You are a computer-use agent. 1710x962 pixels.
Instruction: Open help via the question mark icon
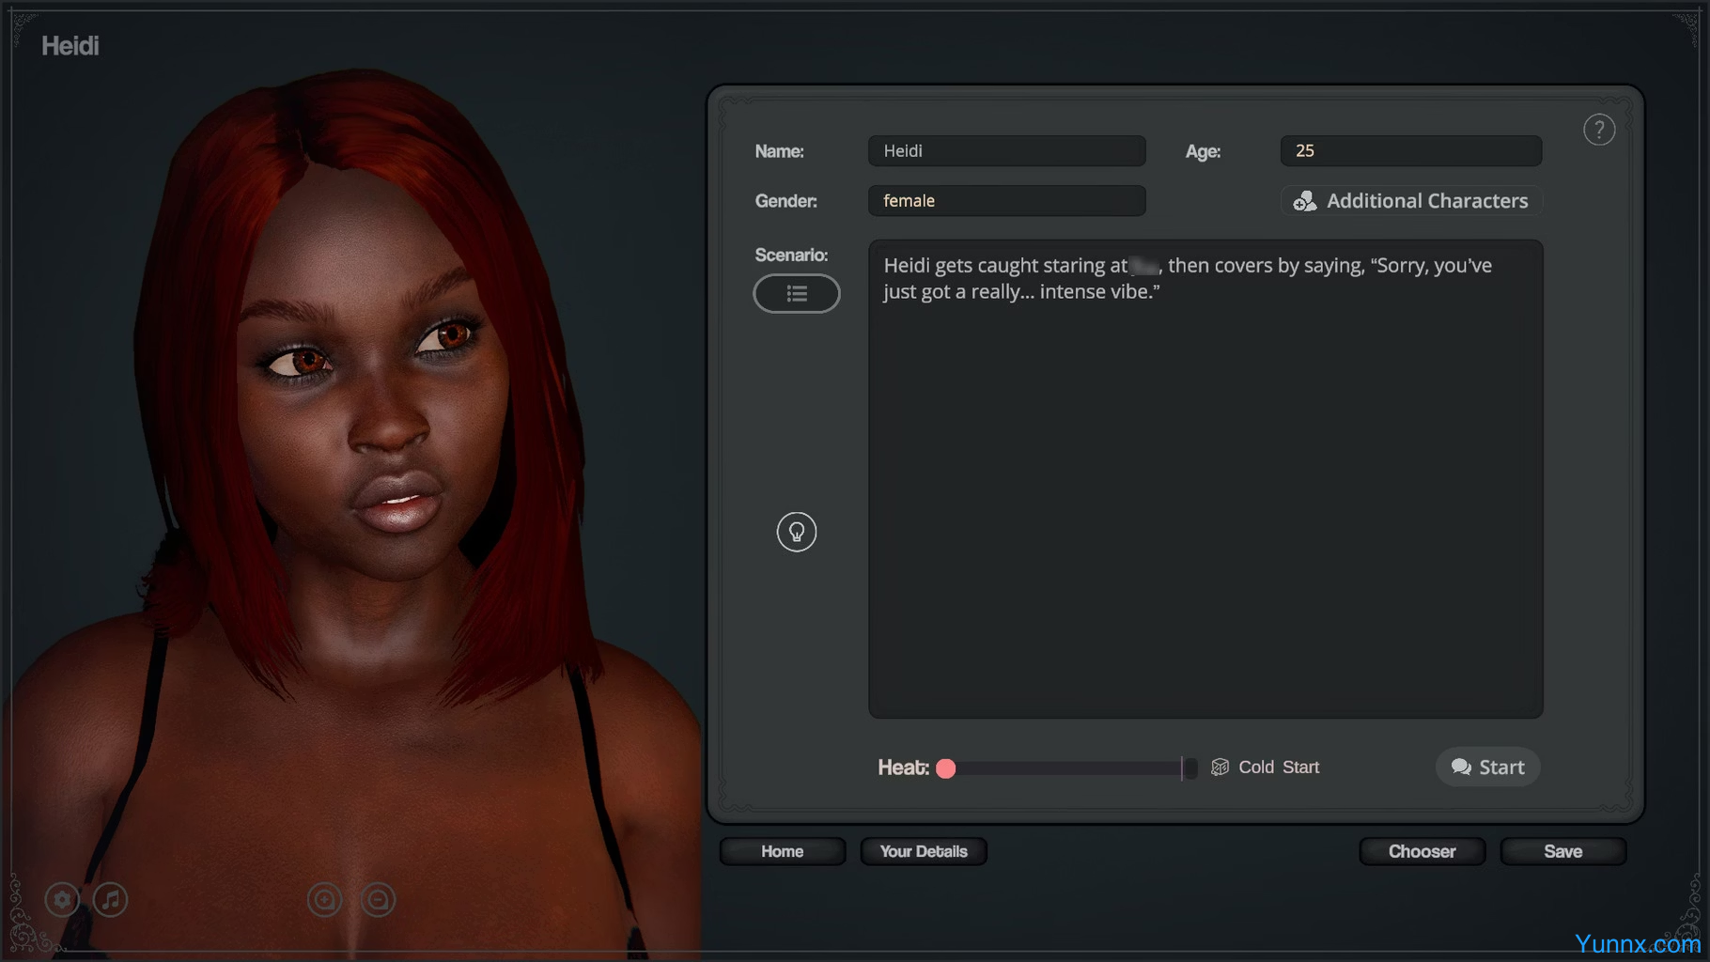tap(1598, 130)
